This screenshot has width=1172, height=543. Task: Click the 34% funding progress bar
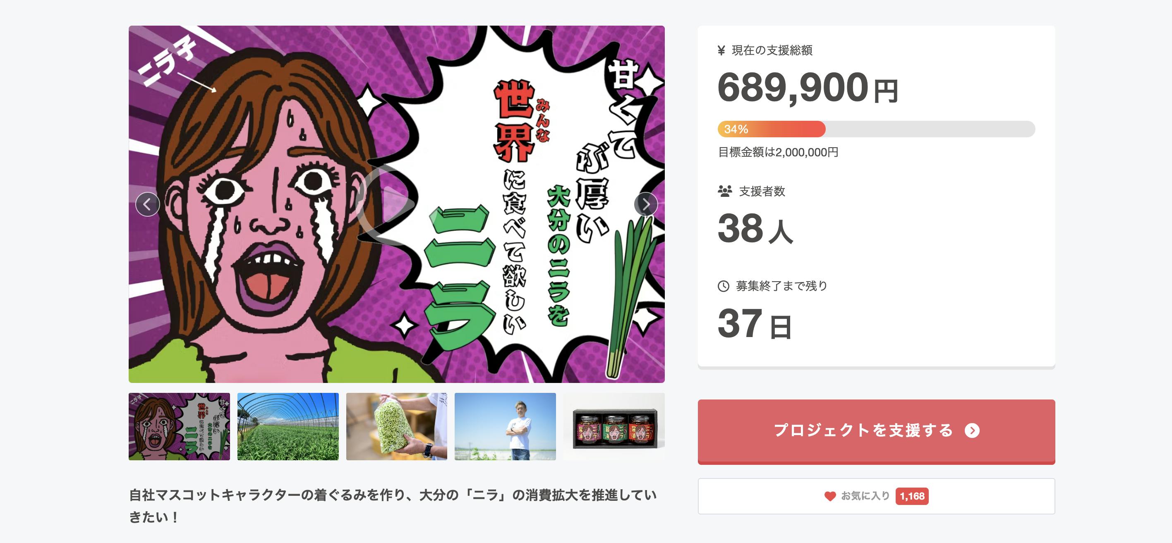pyautogui.click(x=876, y=129)
